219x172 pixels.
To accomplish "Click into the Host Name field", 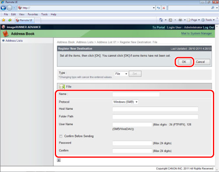I will [155, 109].
